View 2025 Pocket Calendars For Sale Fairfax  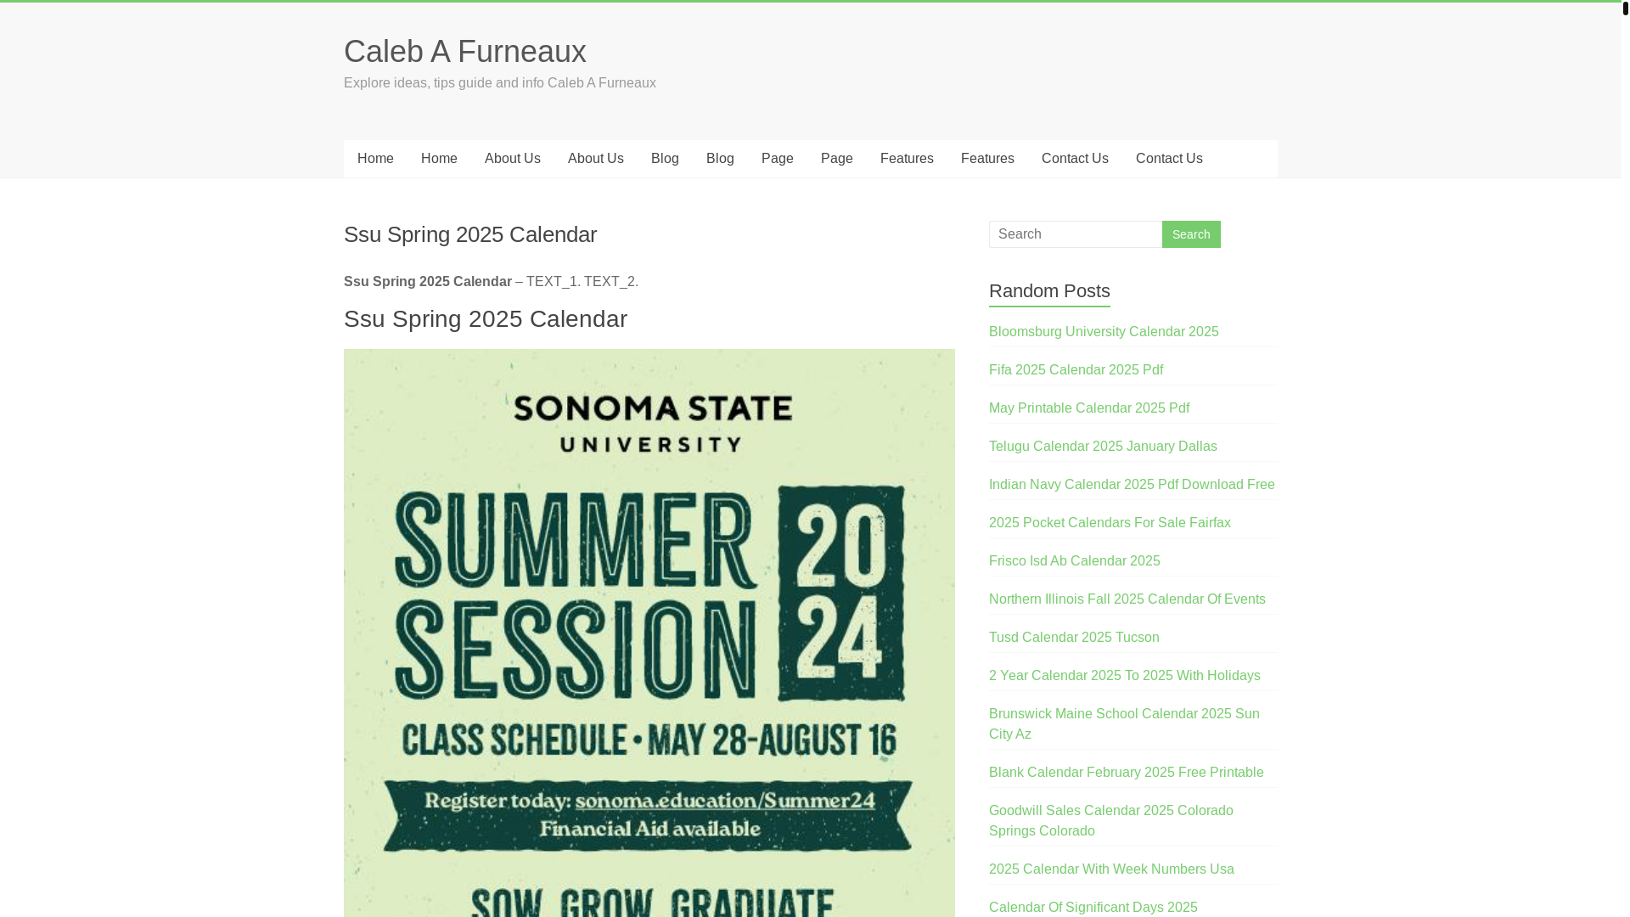click(x=1110, y=523)
